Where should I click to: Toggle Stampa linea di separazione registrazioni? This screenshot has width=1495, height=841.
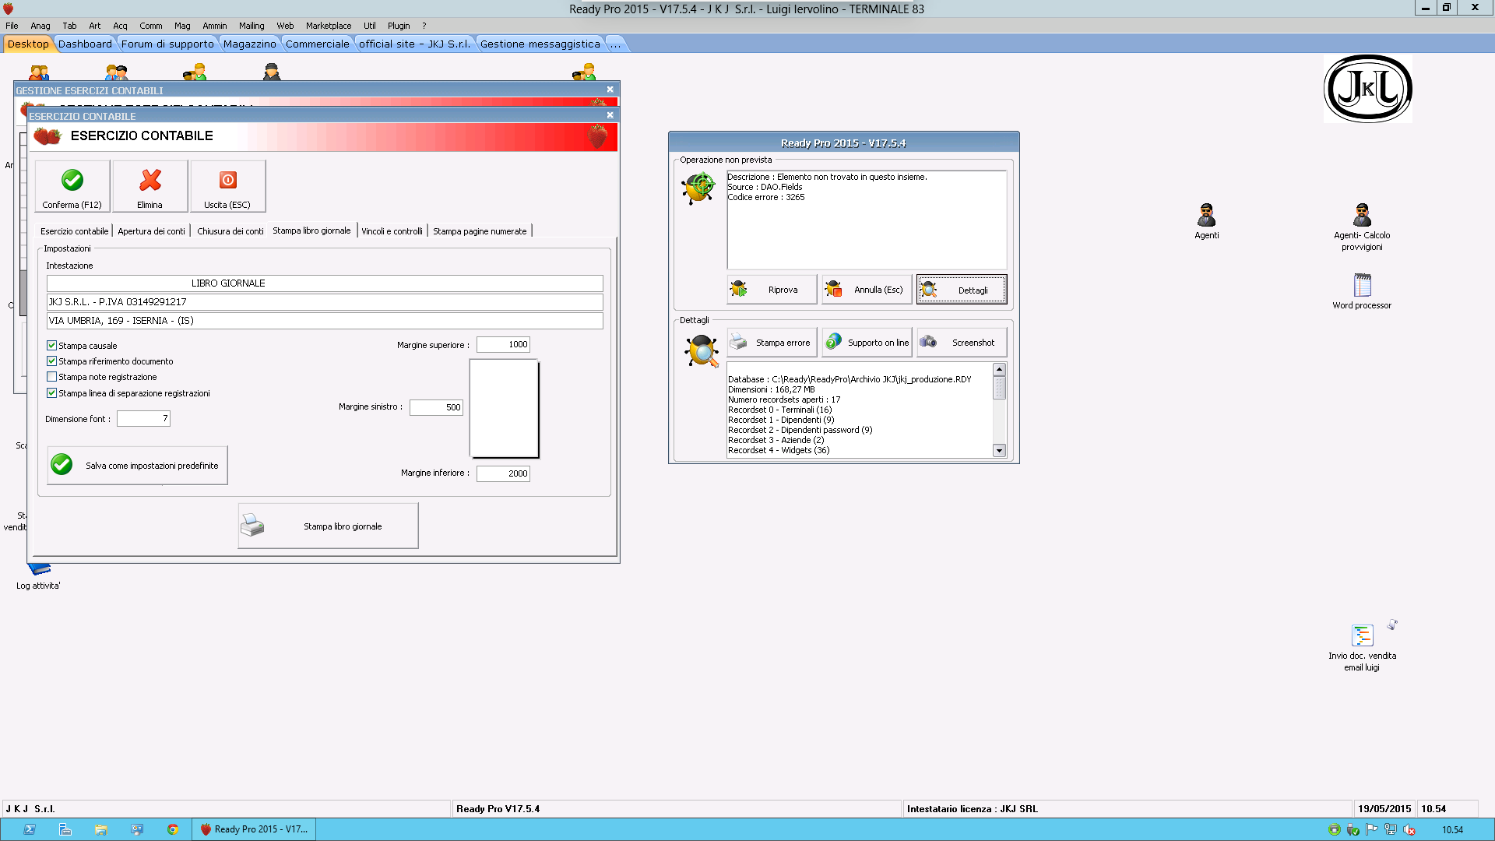52,393
